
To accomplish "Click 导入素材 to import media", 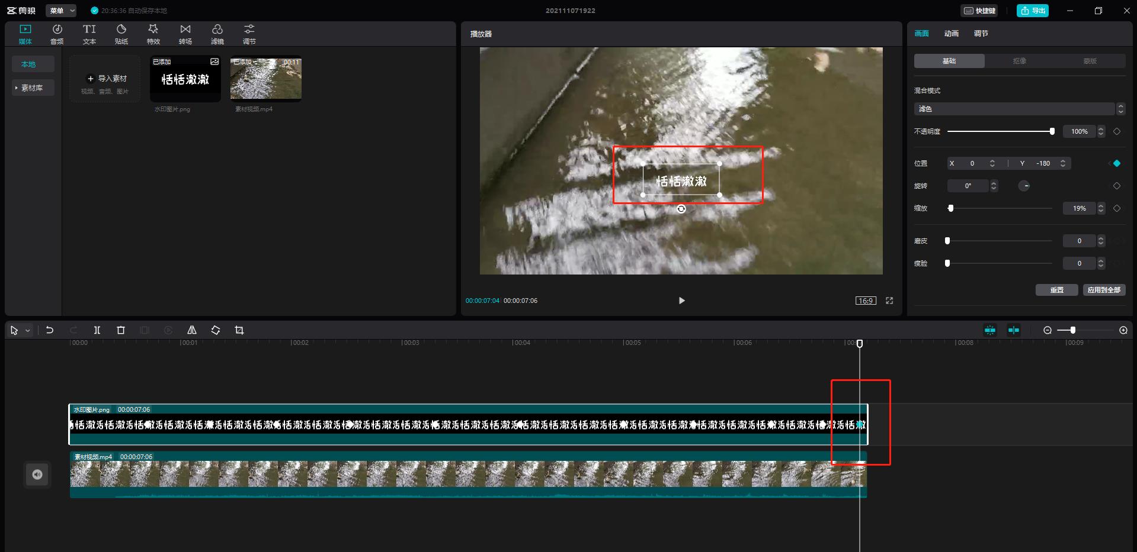I will (x=105, y=79).
